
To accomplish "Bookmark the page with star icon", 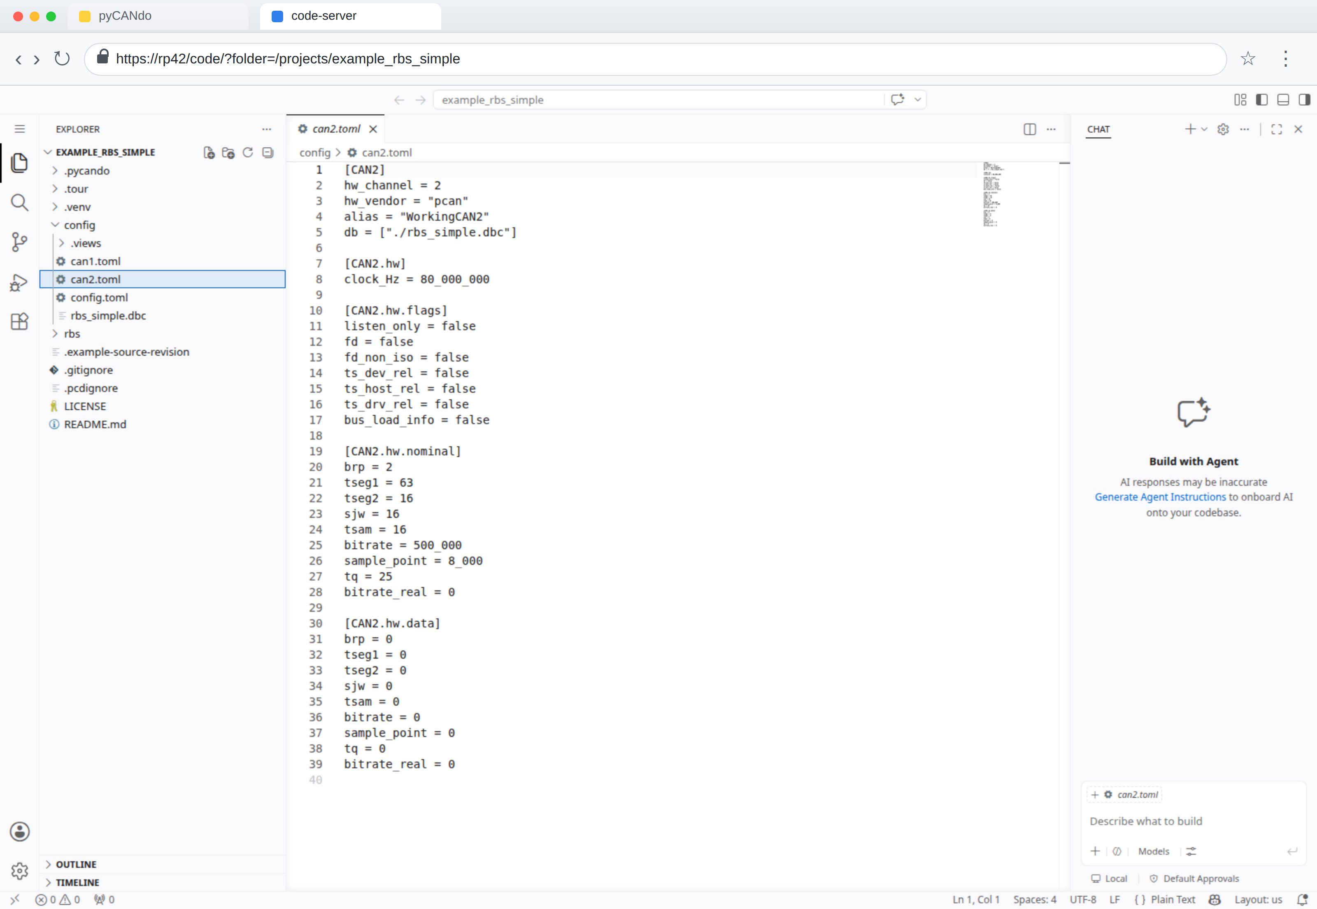I will coord(1247,58).
